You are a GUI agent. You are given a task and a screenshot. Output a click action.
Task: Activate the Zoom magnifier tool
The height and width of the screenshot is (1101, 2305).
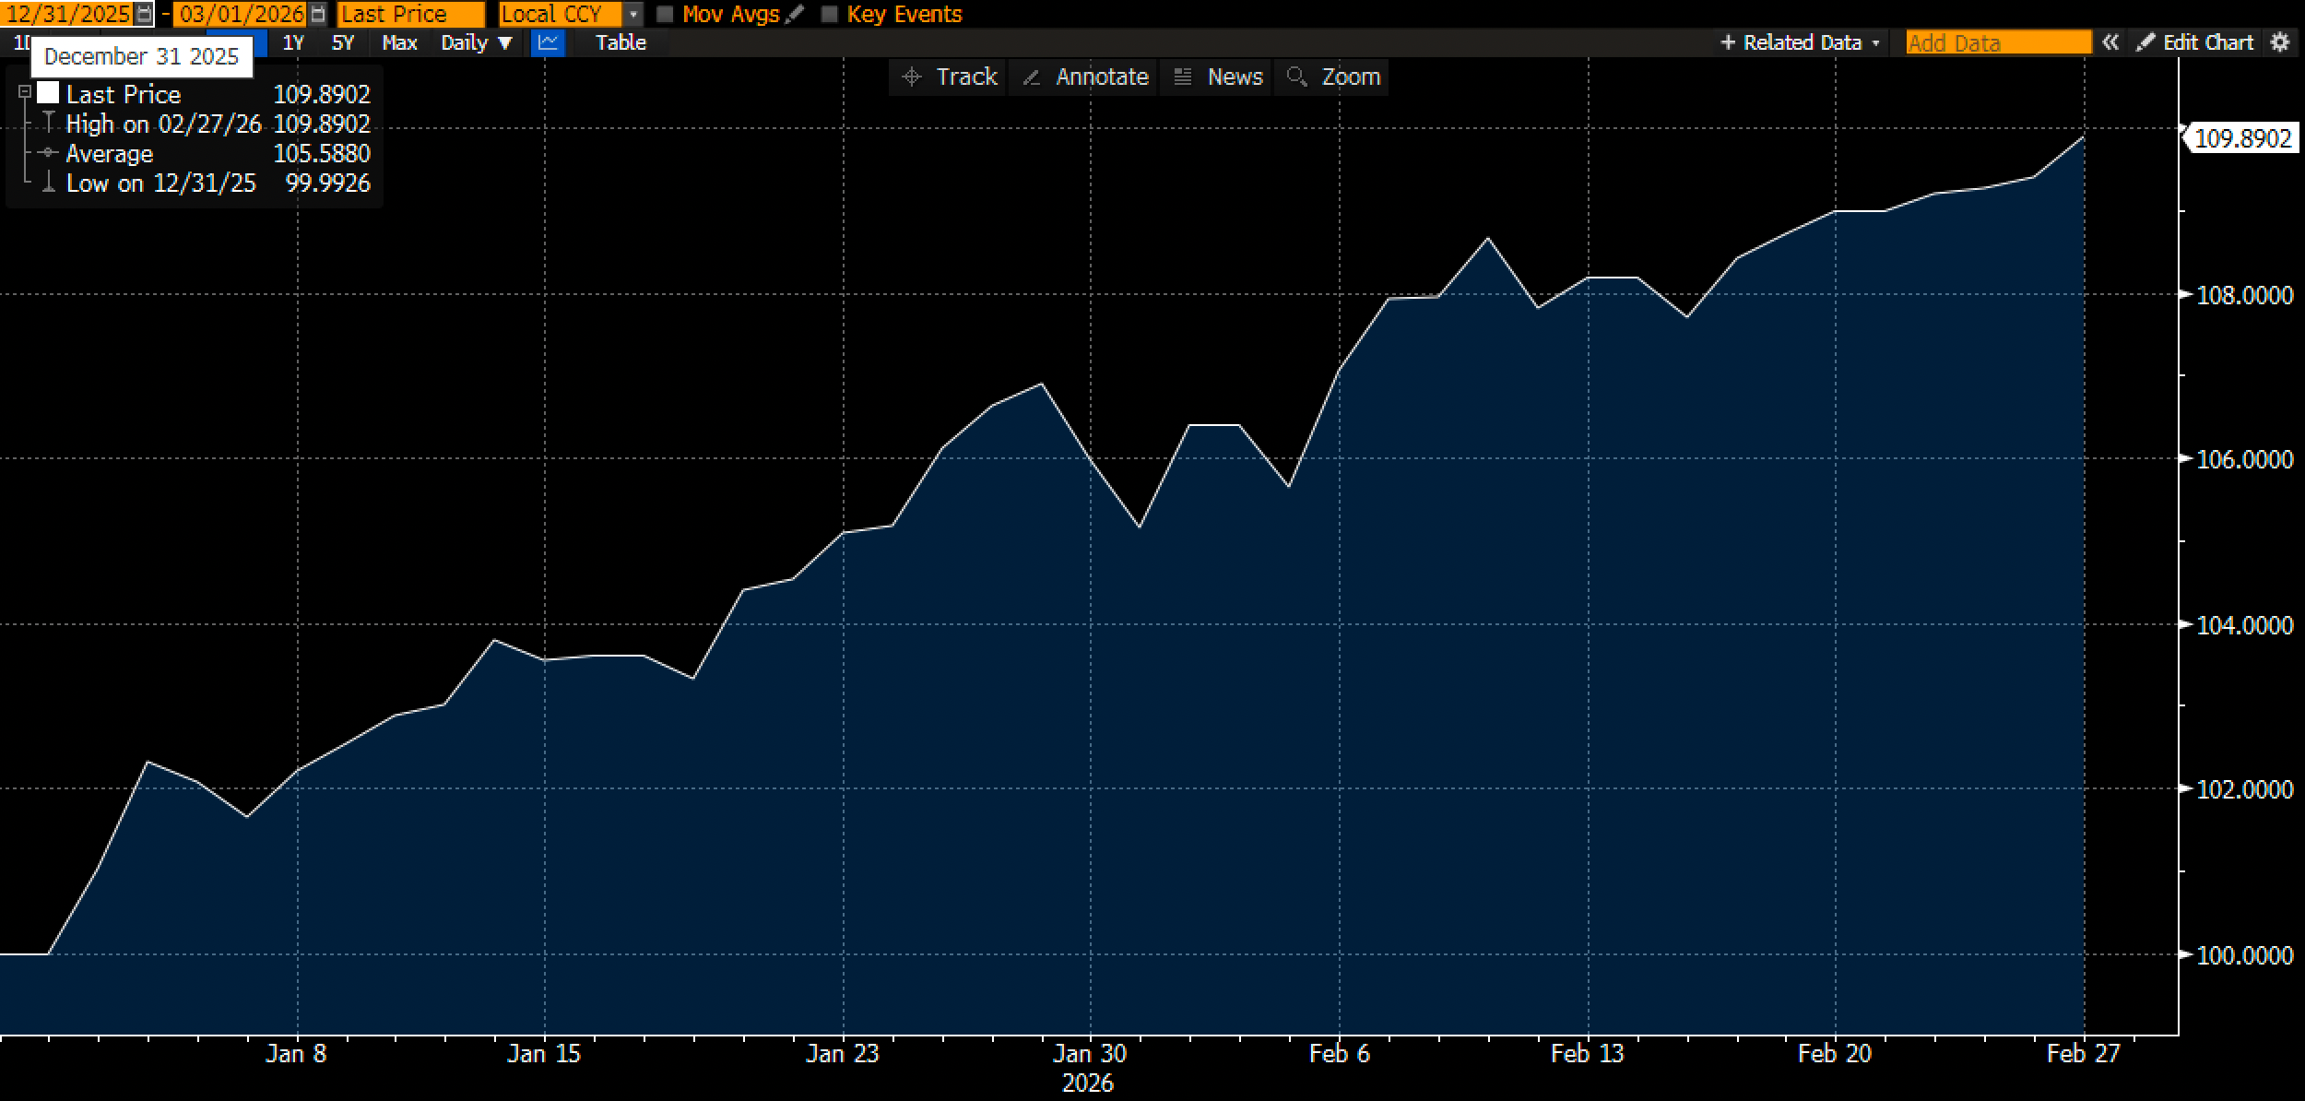click(1333, 77)
